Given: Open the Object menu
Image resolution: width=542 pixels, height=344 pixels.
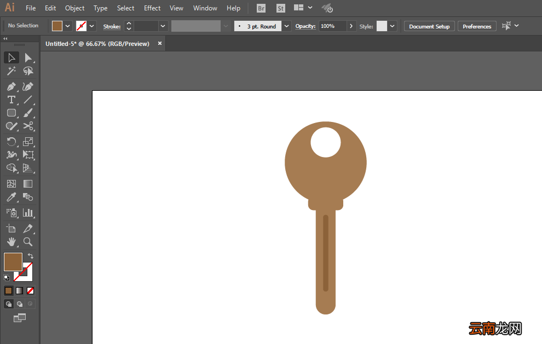Looking at the screenshot, I should (x=74, y=8).
